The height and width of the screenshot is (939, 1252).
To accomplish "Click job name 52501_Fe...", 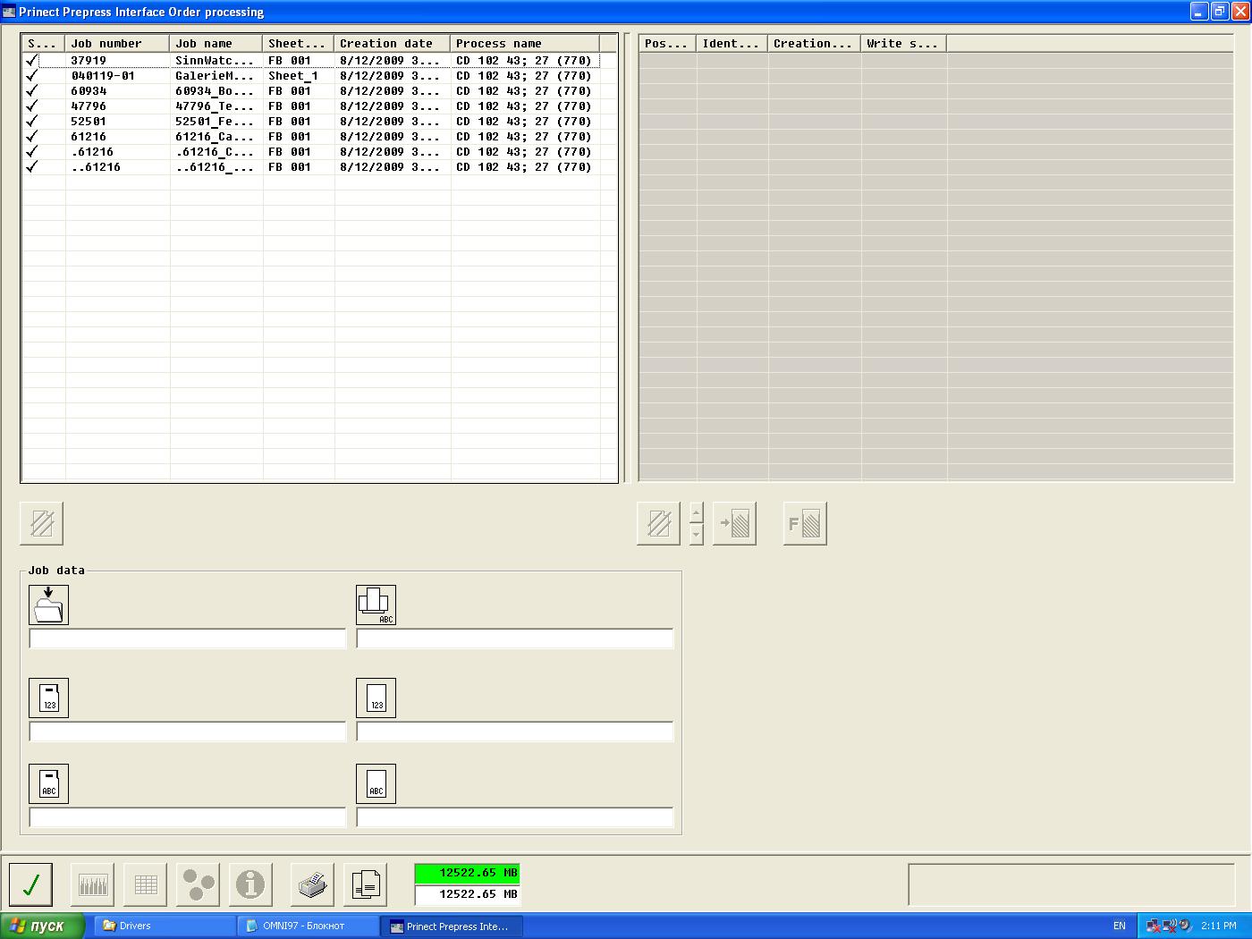I will [x=215, y=122].
